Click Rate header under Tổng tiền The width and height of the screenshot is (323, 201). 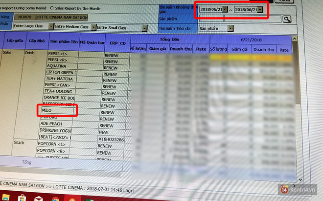[x=201, y=49]
